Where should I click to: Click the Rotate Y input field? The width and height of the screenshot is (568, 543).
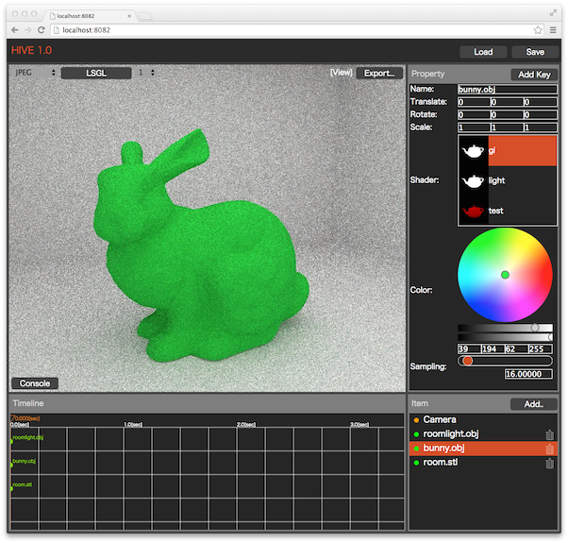pyautogui.click(x=508, y=115)
